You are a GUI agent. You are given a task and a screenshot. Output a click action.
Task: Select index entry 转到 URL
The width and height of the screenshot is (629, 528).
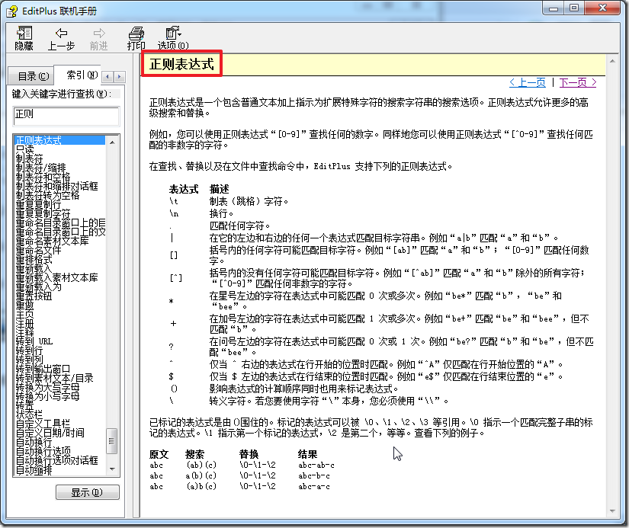click(34, 341)
